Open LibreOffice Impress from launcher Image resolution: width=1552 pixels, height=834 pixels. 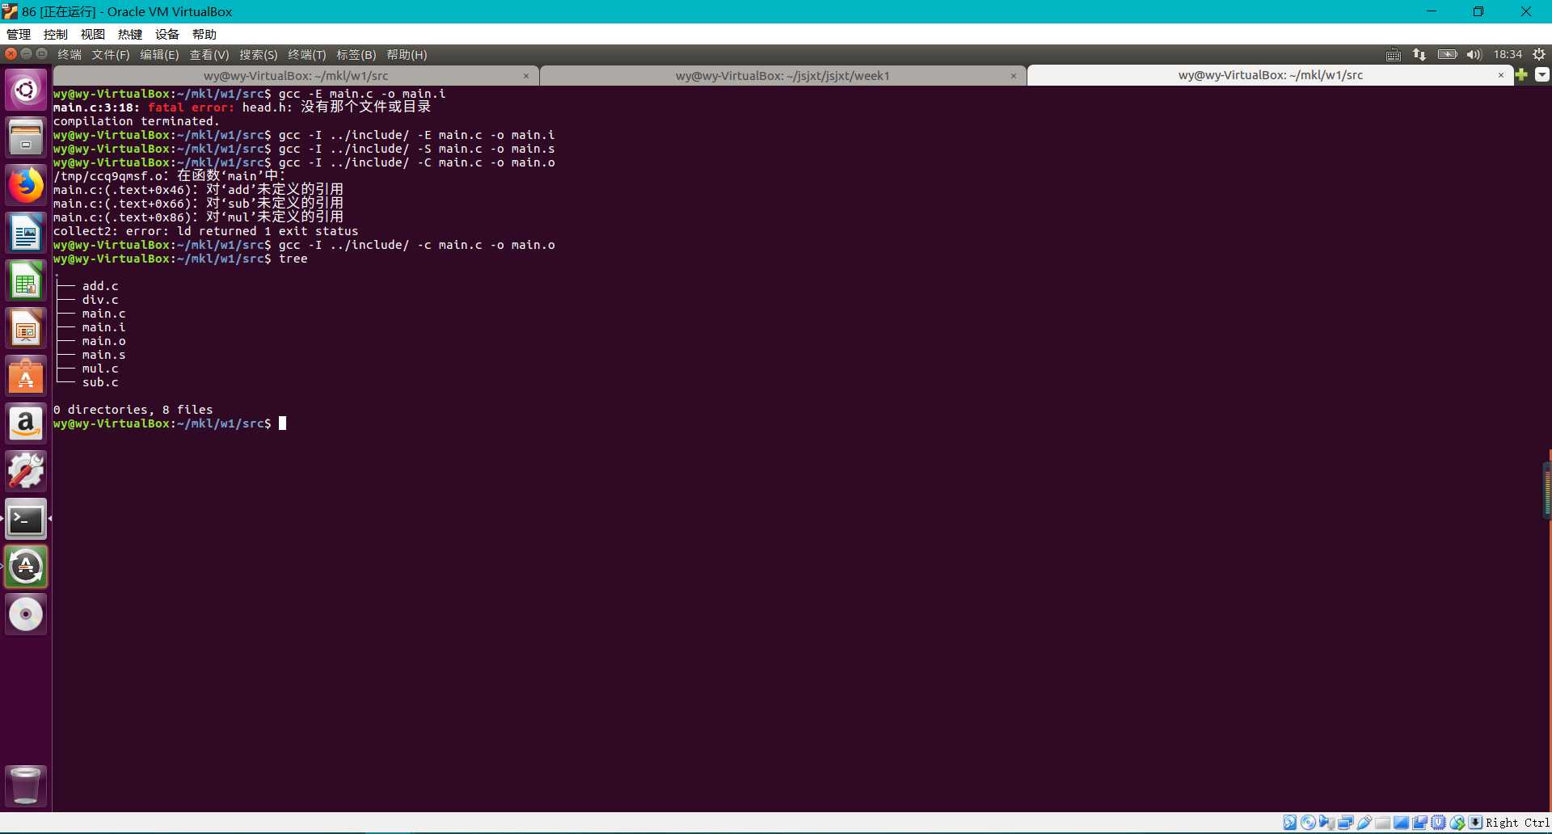pos(26,328)
